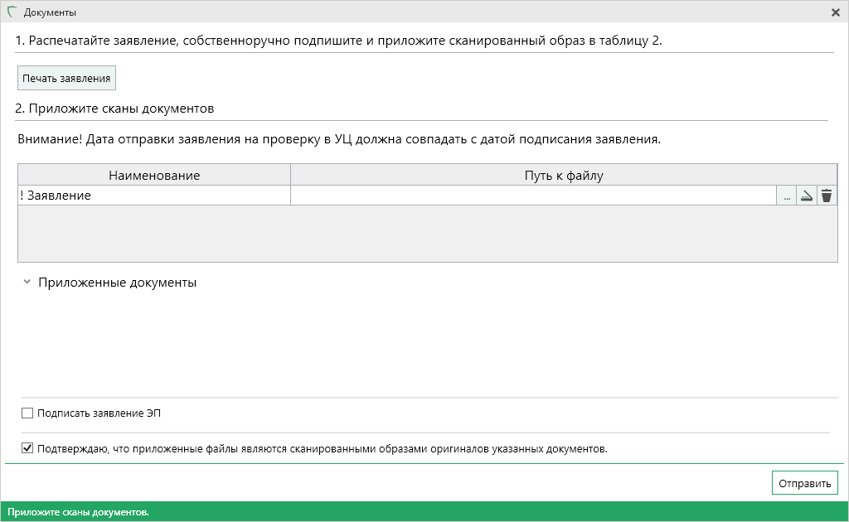This screenshot has height=522, width=849.
Task: Click the scanner icon in Заявление row
Action: (x=806, y=196)
